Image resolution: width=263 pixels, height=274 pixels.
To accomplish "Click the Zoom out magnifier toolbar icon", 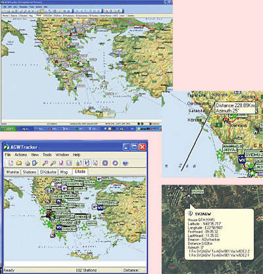I will 53,163.
